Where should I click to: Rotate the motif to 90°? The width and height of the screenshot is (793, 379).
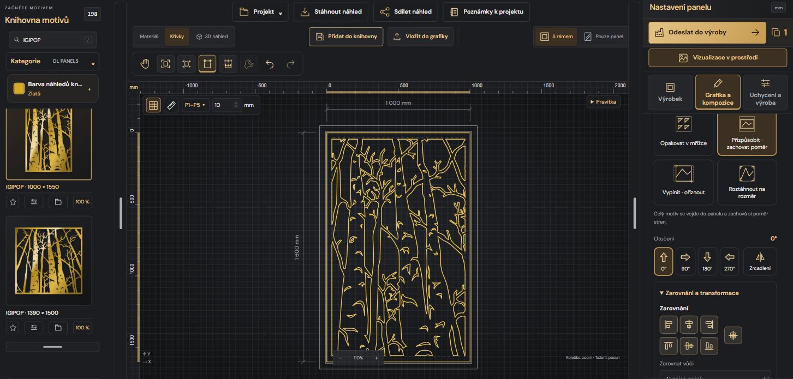coord(685,262)
